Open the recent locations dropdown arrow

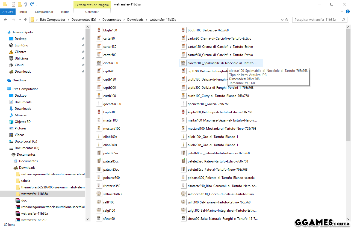[20, 20]
